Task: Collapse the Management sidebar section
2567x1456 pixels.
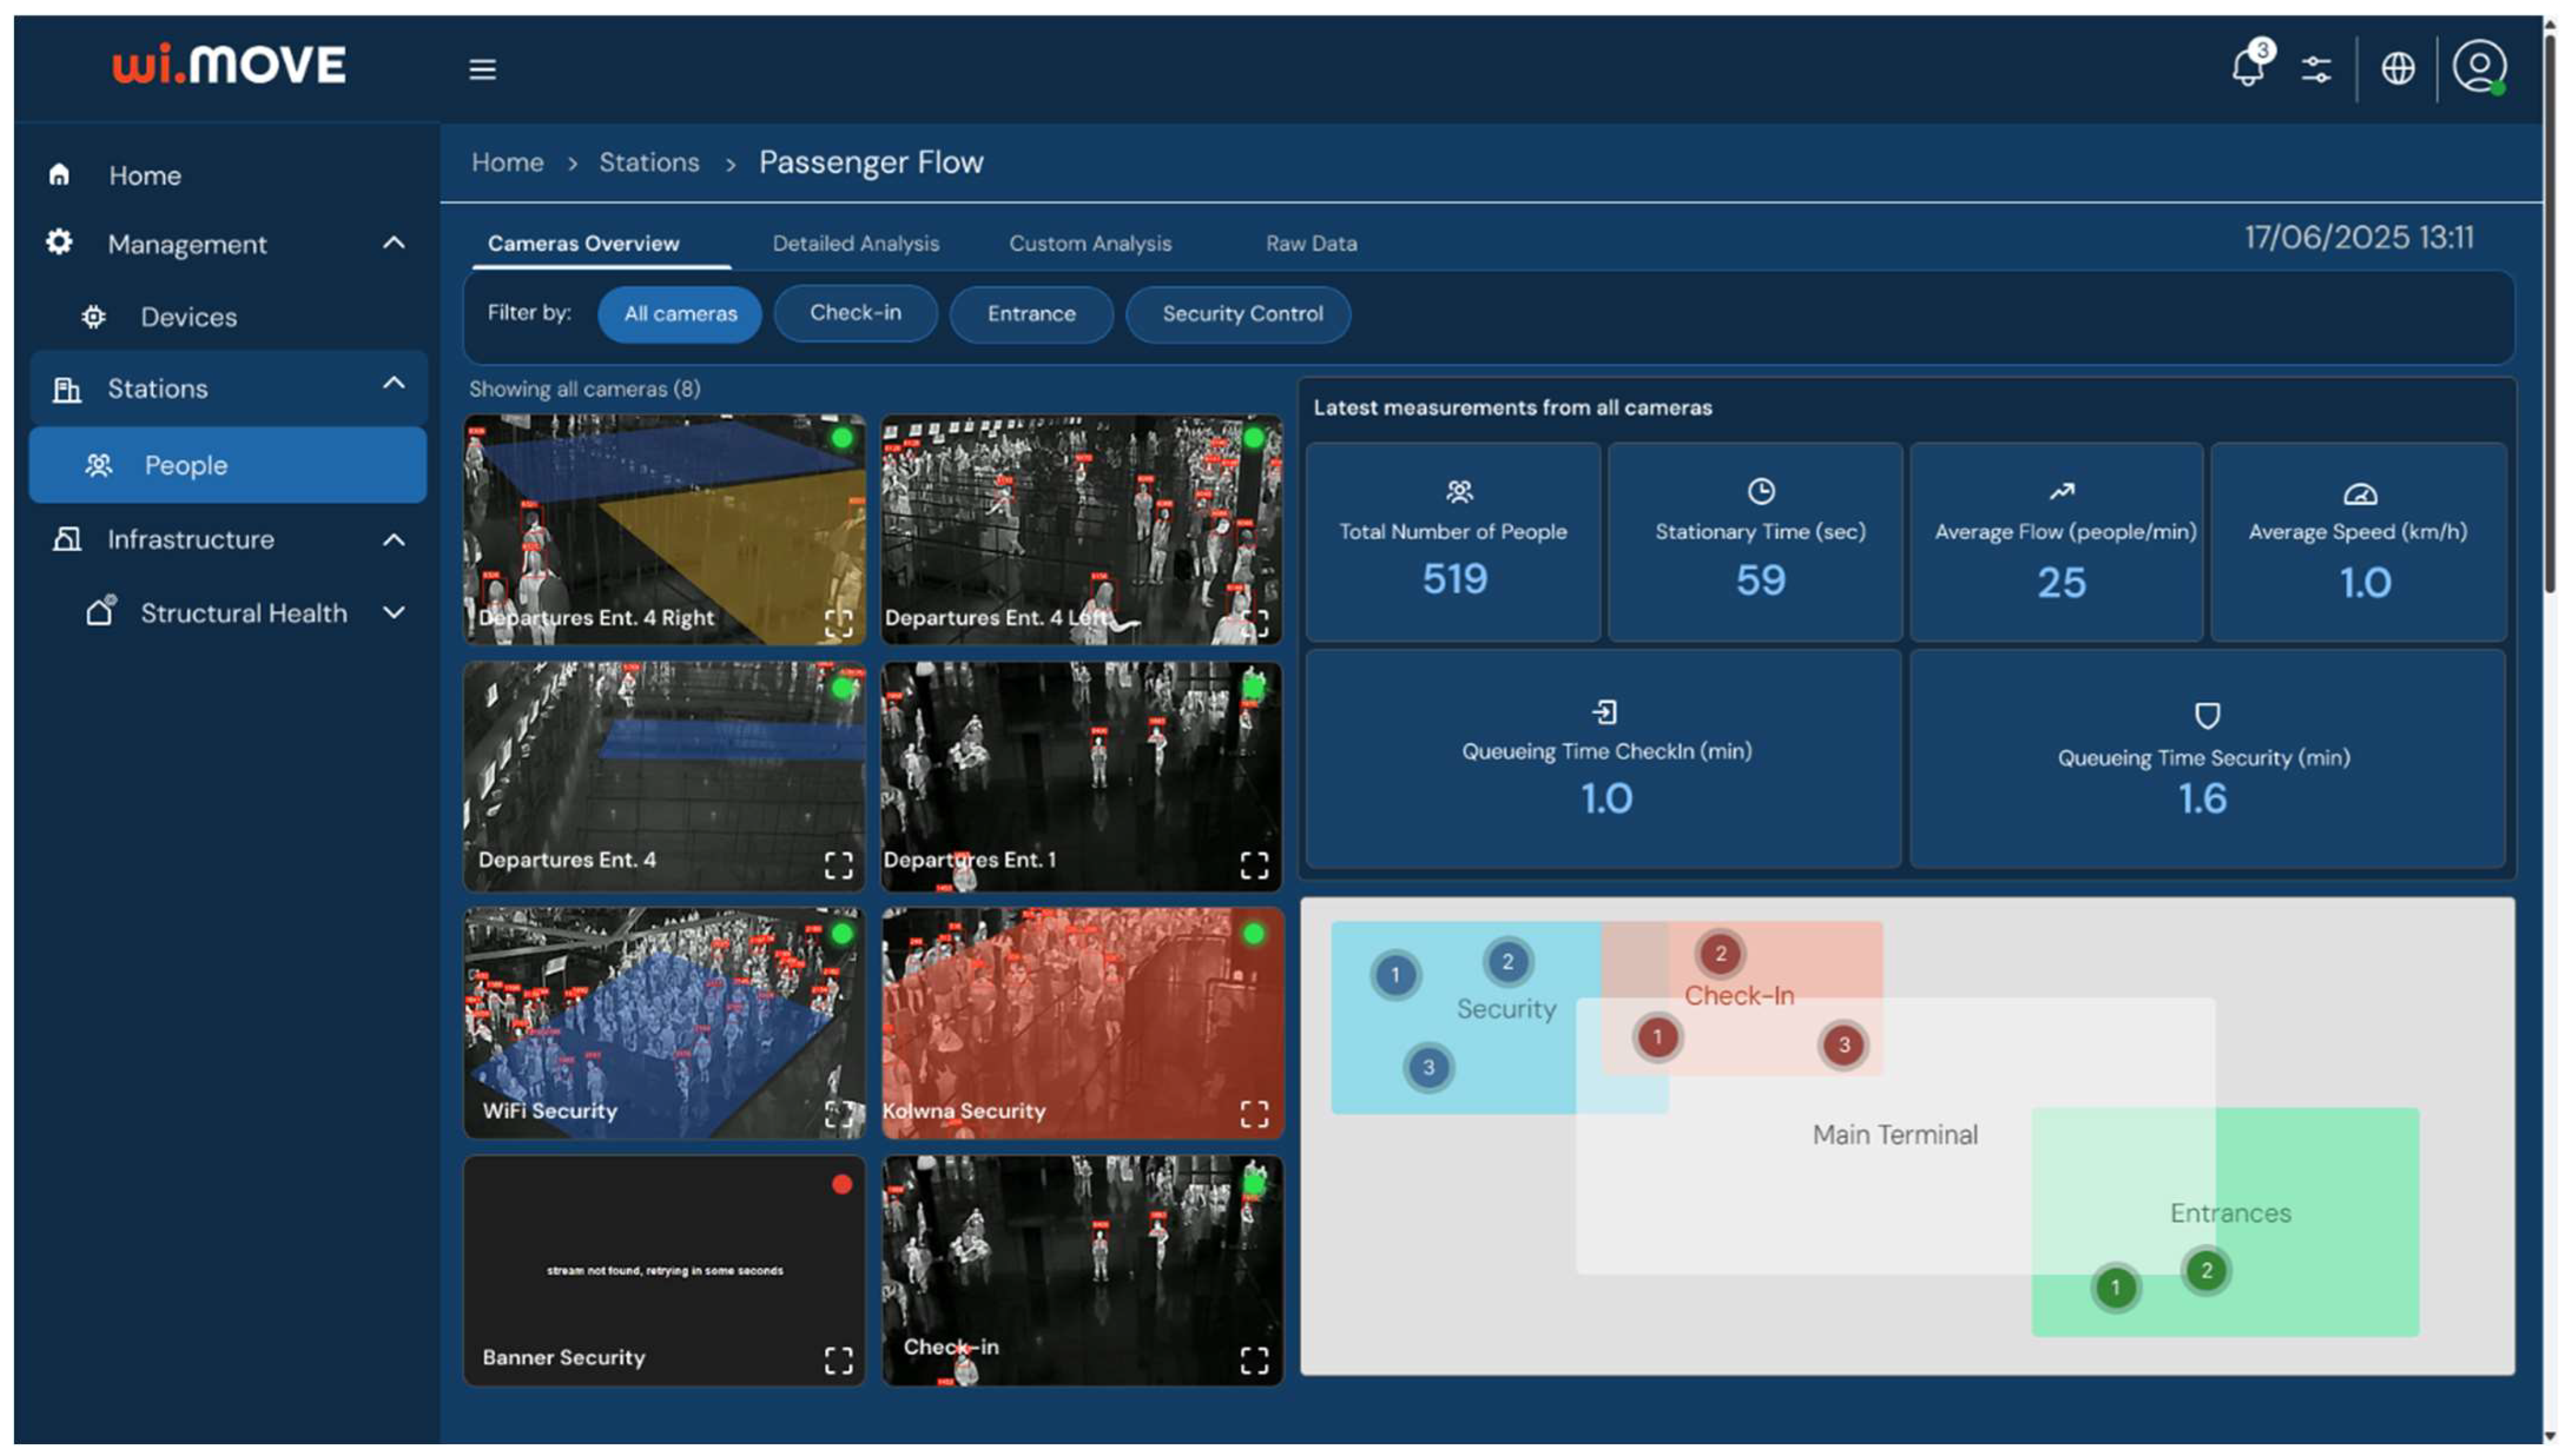Action: (x=394, y=243)
